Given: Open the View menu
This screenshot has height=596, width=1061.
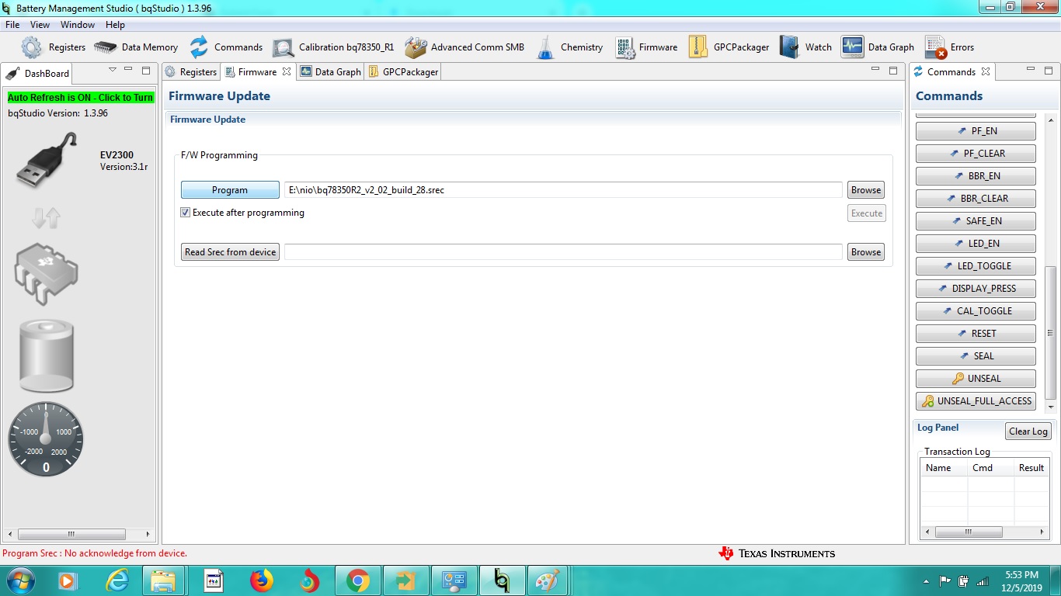Looking at the screenshot, I should pos(40,25).
